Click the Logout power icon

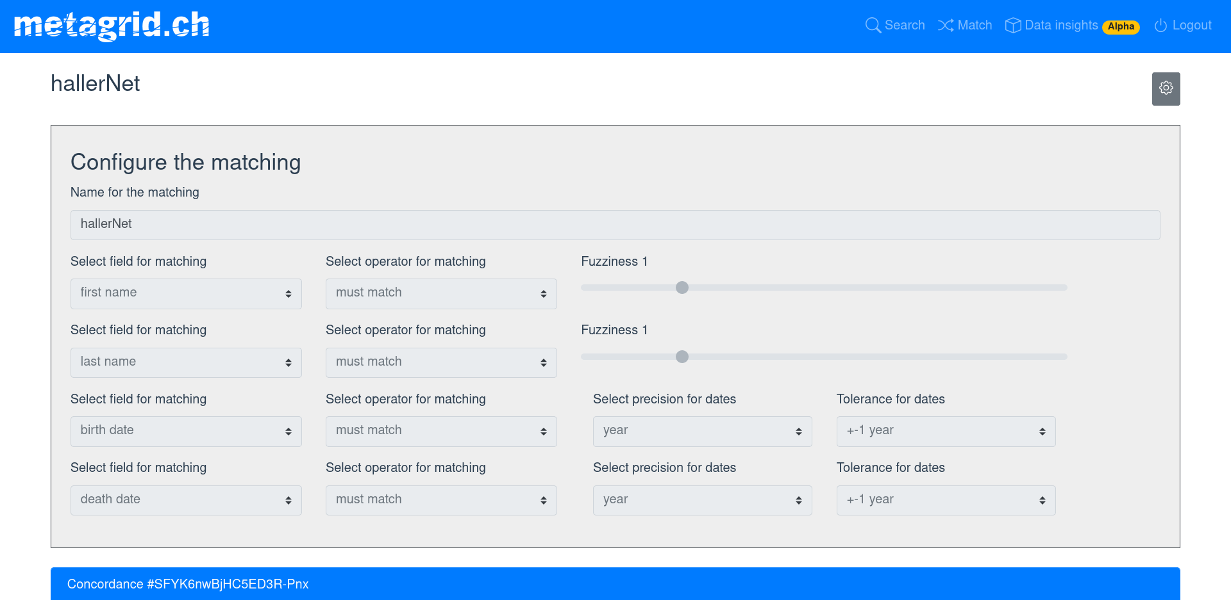pos(1160,26)
